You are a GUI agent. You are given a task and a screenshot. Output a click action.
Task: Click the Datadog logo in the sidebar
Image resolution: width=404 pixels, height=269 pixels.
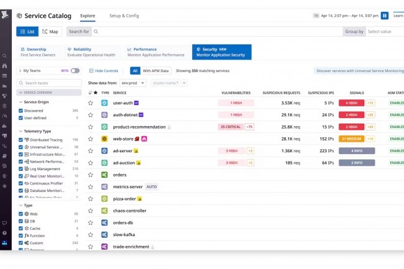pyautogui.click(x=4, y=15)
